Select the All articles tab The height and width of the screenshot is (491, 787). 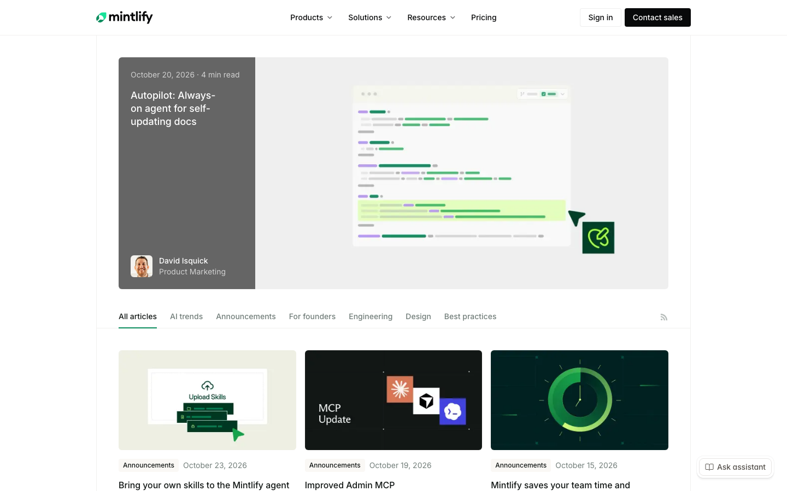point(138,316)
